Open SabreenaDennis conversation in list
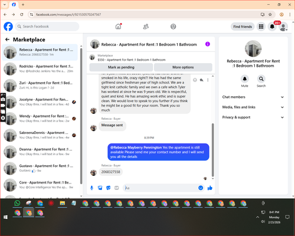 [x=40, y=135]
